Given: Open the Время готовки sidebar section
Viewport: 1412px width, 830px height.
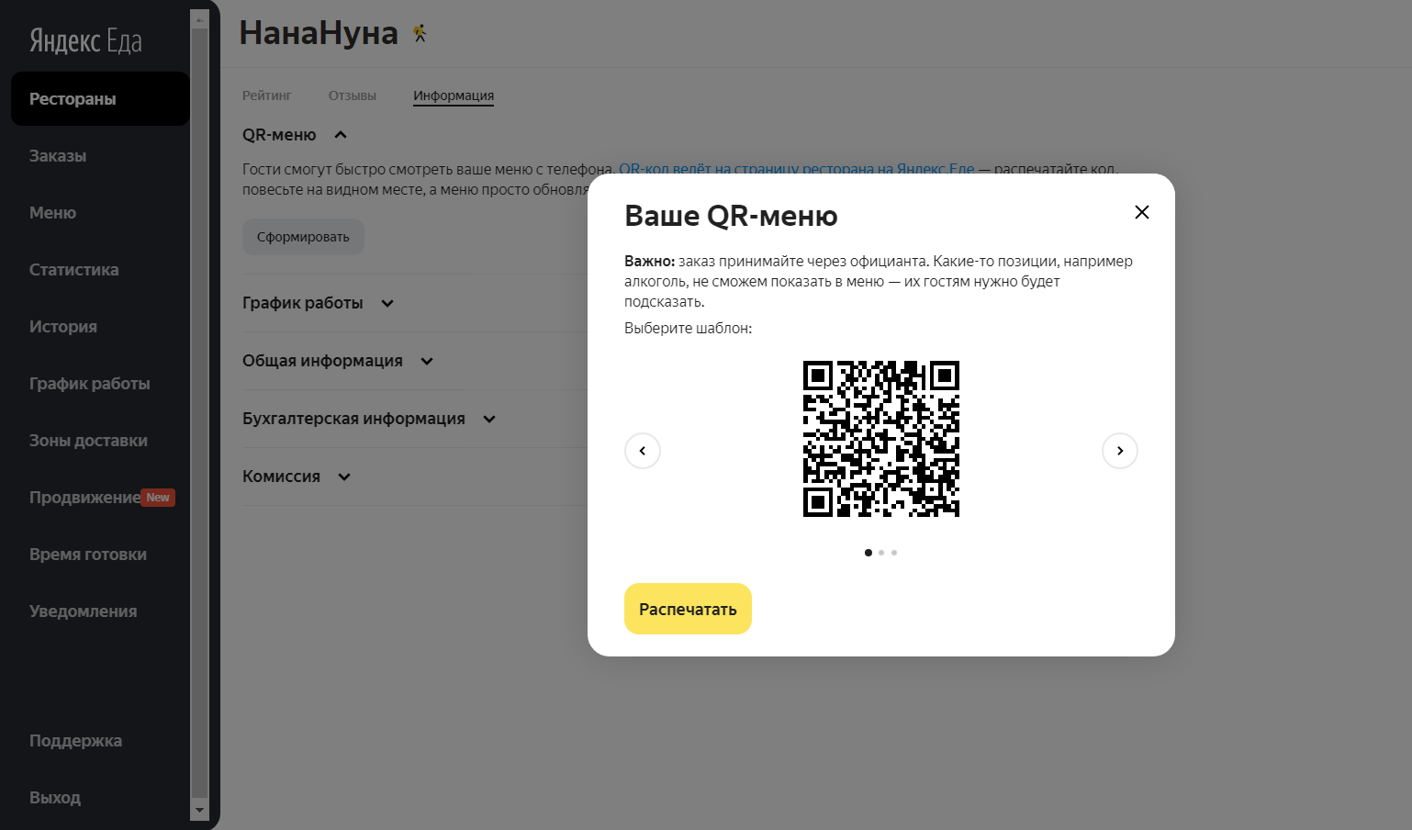Looking at the screenshot, I should point(87,555).
